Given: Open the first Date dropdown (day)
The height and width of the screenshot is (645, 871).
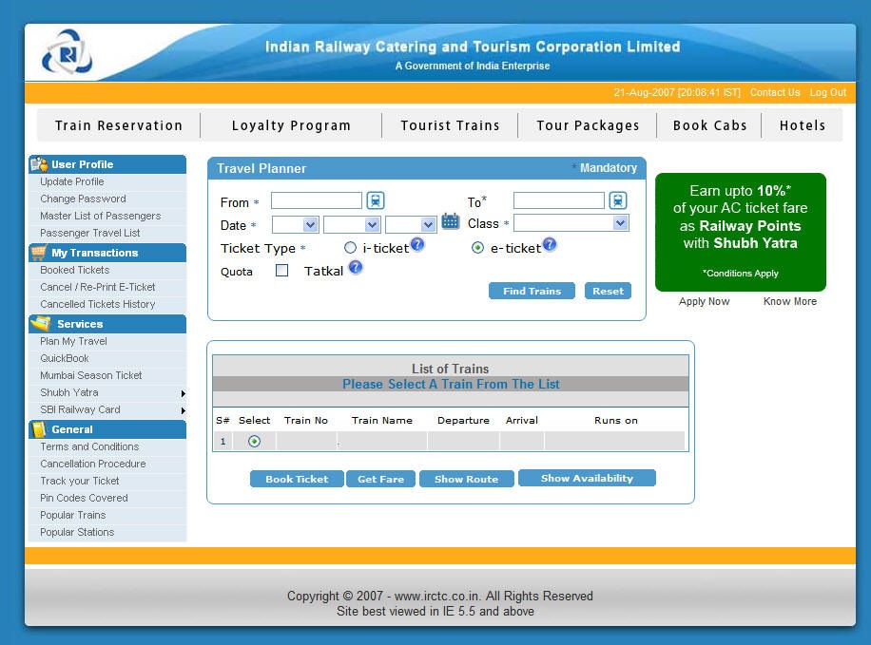Looking at the screenshot, I should [x=295, y=225].
